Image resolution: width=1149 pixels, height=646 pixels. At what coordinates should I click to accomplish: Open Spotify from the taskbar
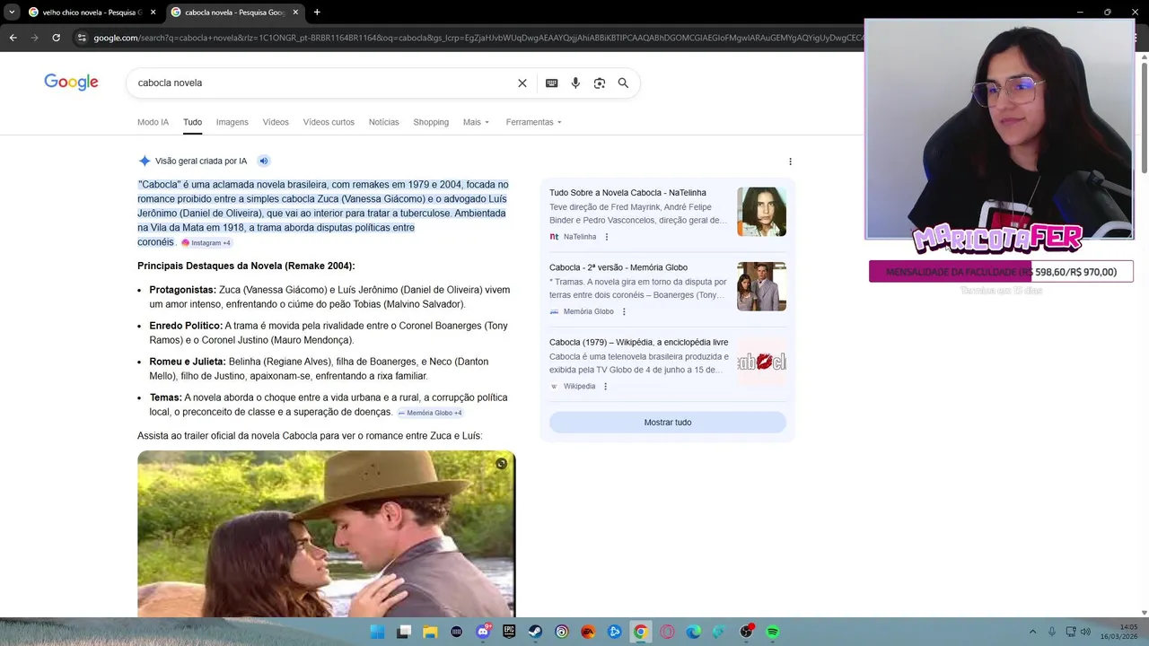772,632
